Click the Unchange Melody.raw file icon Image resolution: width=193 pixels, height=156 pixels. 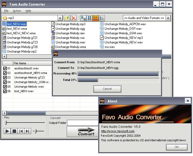pos(53,33)
